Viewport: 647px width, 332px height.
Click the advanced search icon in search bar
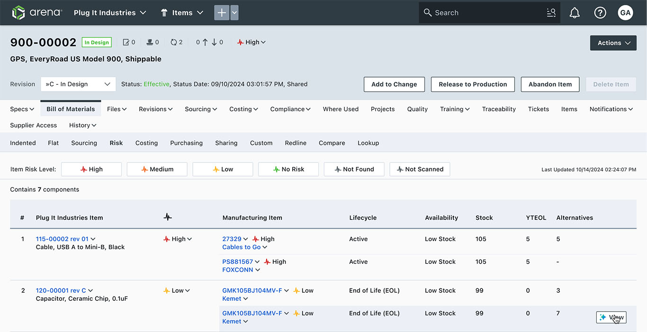551,13
